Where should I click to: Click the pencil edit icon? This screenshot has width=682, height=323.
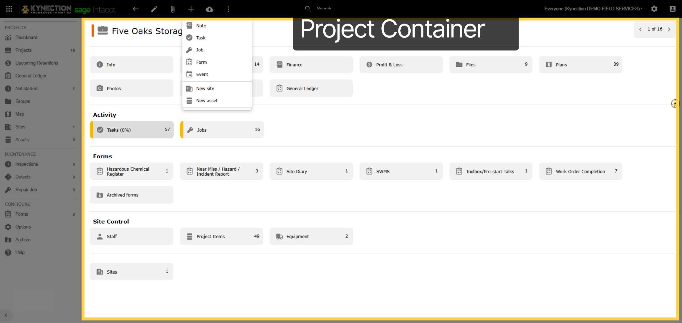tap(154, 9)
